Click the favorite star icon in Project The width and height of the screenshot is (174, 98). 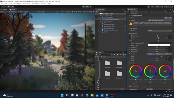[120, 54]
